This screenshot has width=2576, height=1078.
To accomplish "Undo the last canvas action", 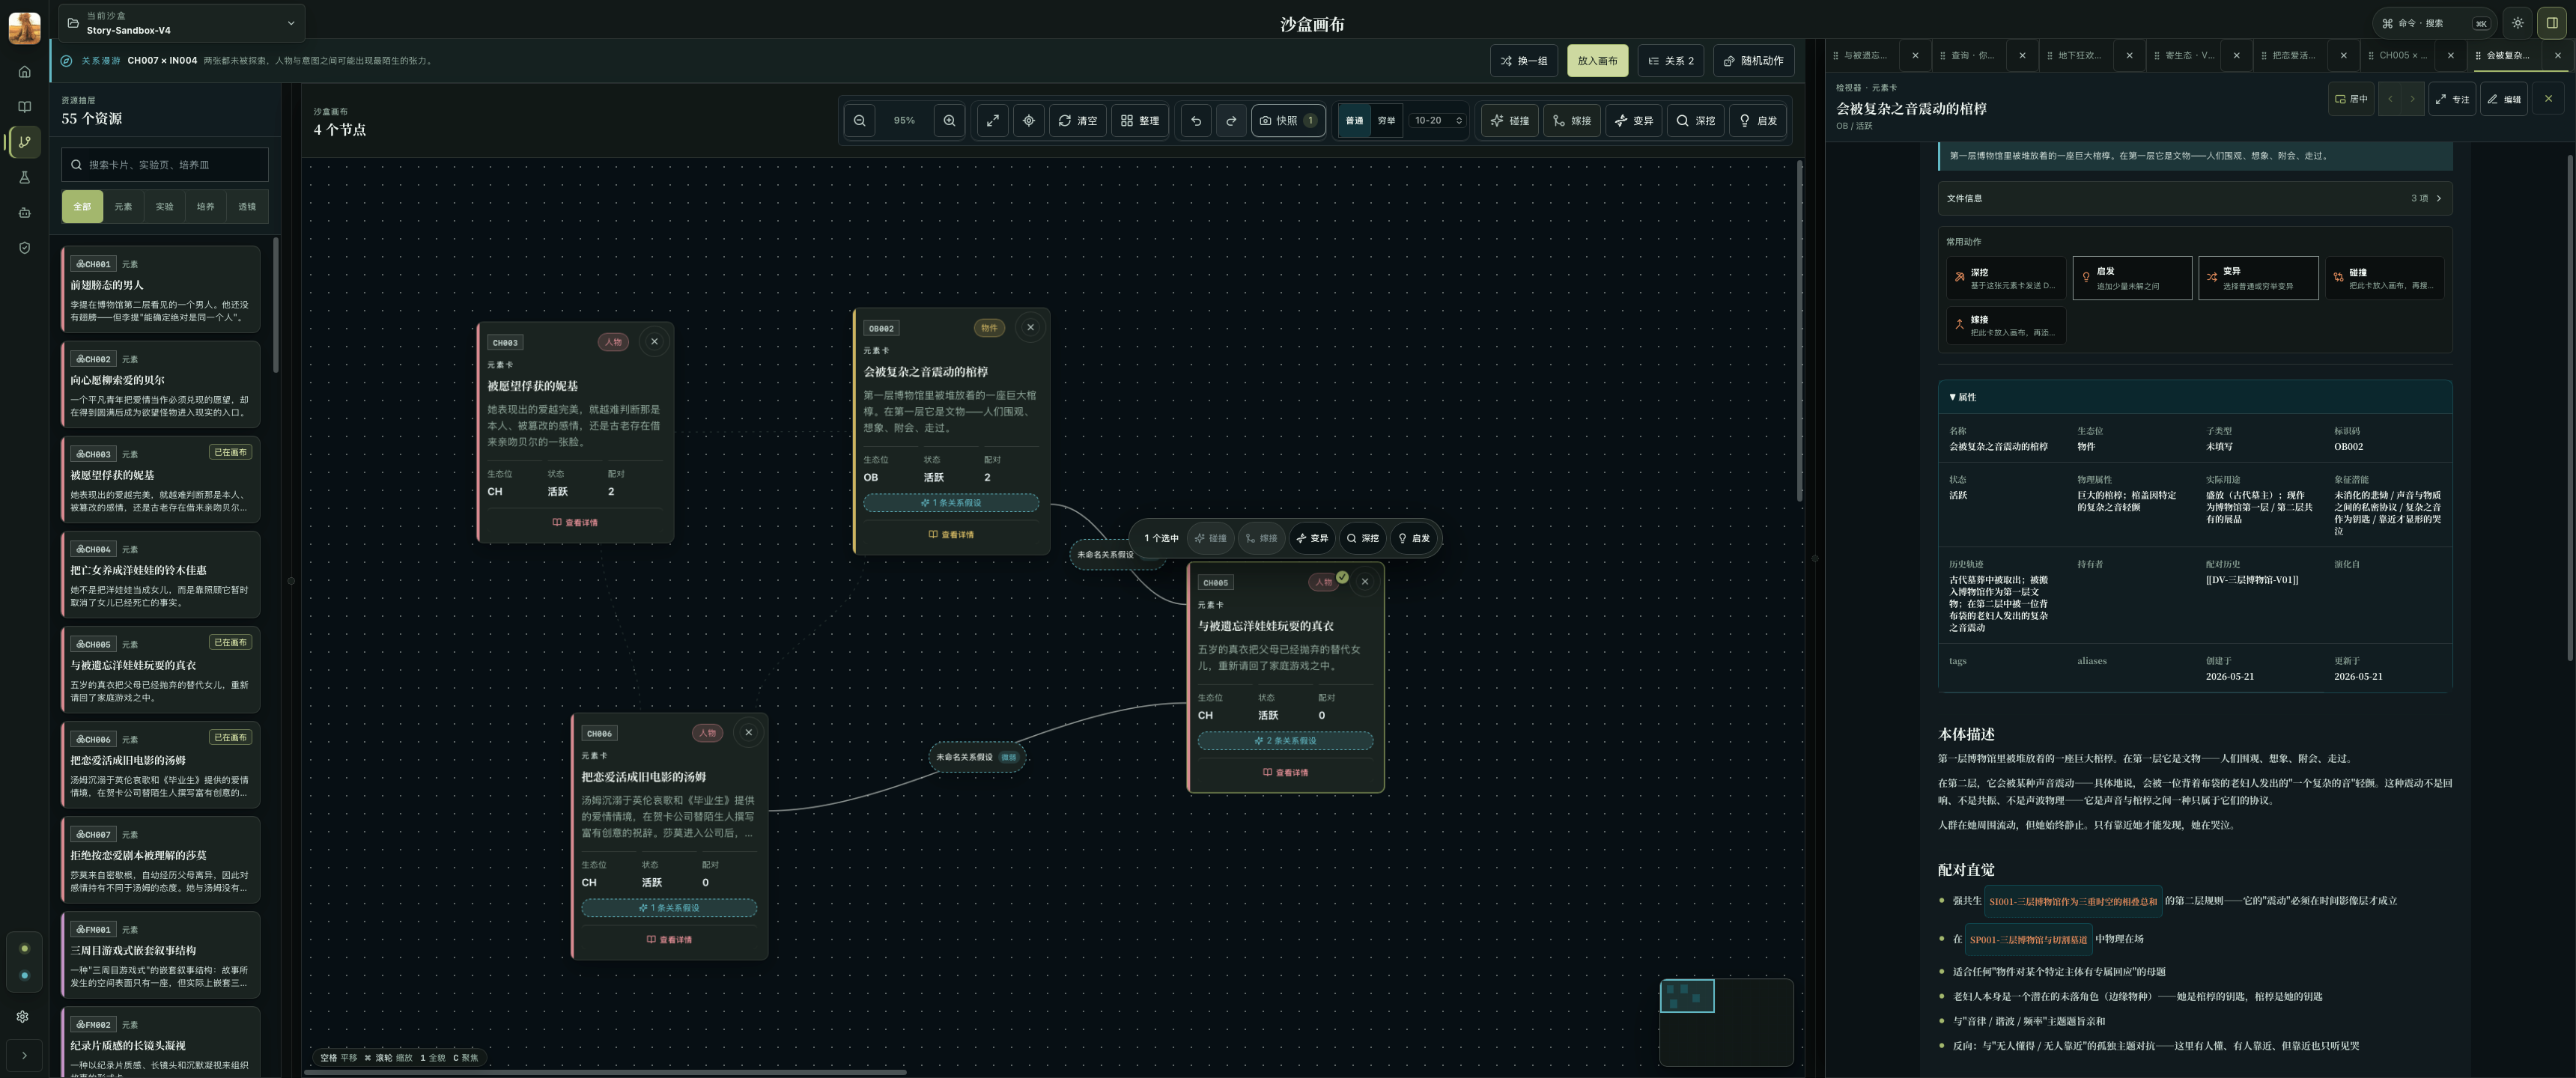I will click(1196, 121).
